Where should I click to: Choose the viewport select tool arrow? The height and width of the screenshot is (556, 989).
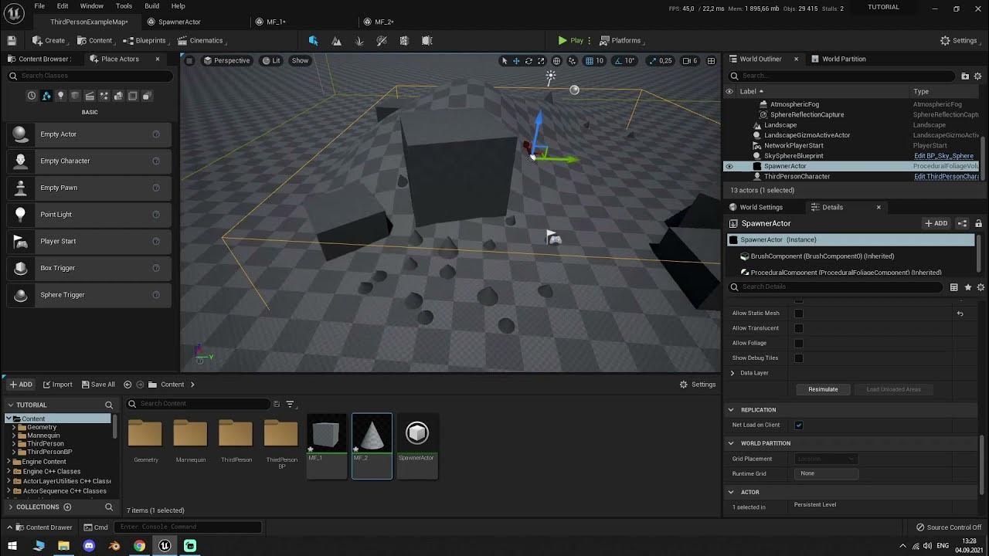click(x=505, y=60)
